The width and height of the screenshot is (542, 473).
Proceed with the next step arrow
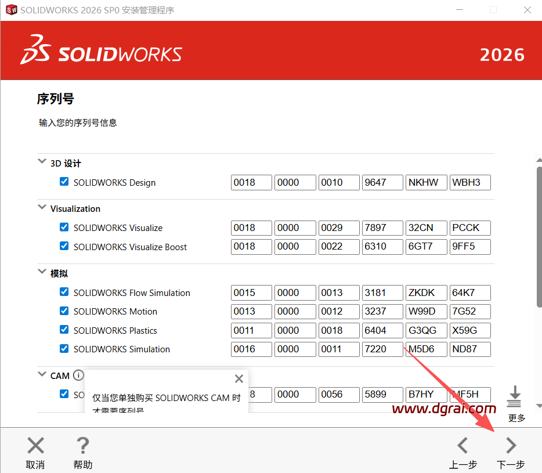[511, 446]
